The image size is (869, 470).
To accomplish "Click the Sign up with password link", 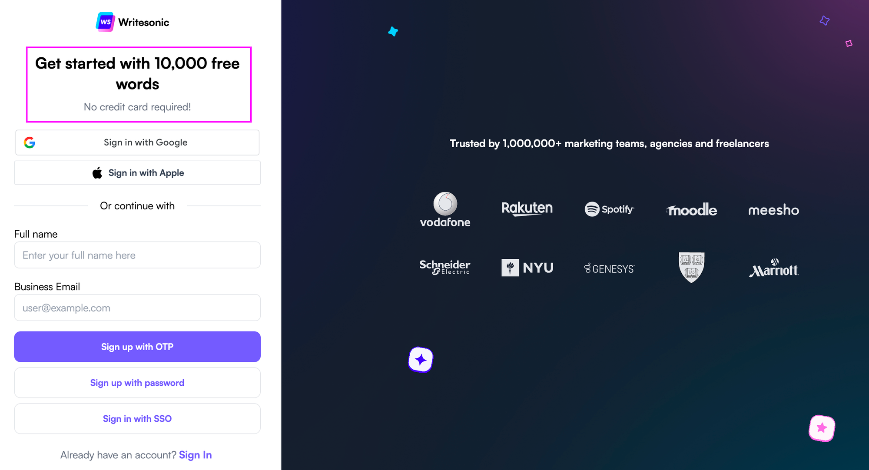I will (138, 383).
